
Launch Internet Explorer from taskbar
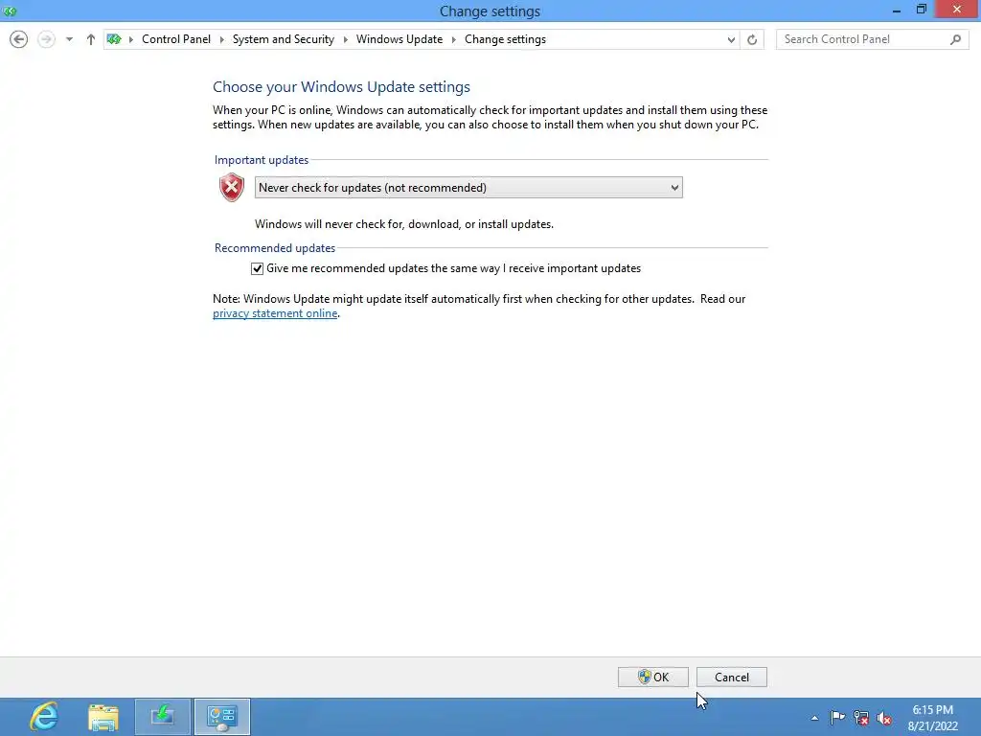pos(44,717)
